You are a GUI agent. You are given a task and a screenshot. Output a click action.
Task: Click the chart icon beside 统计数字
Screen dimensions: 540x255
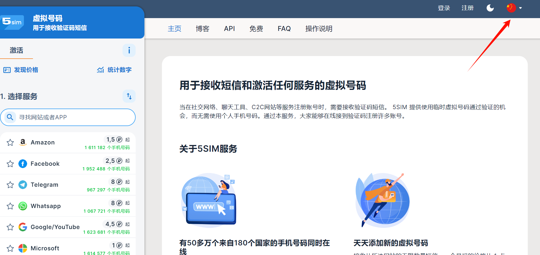(100, 70)
